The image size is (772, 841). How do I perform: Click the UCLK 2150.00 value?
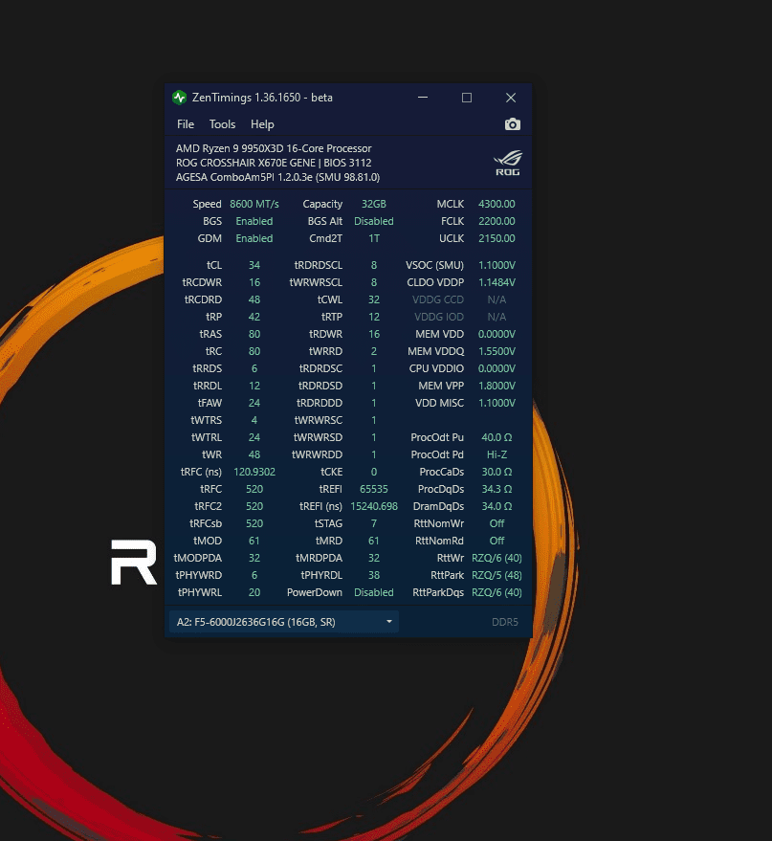496,238
